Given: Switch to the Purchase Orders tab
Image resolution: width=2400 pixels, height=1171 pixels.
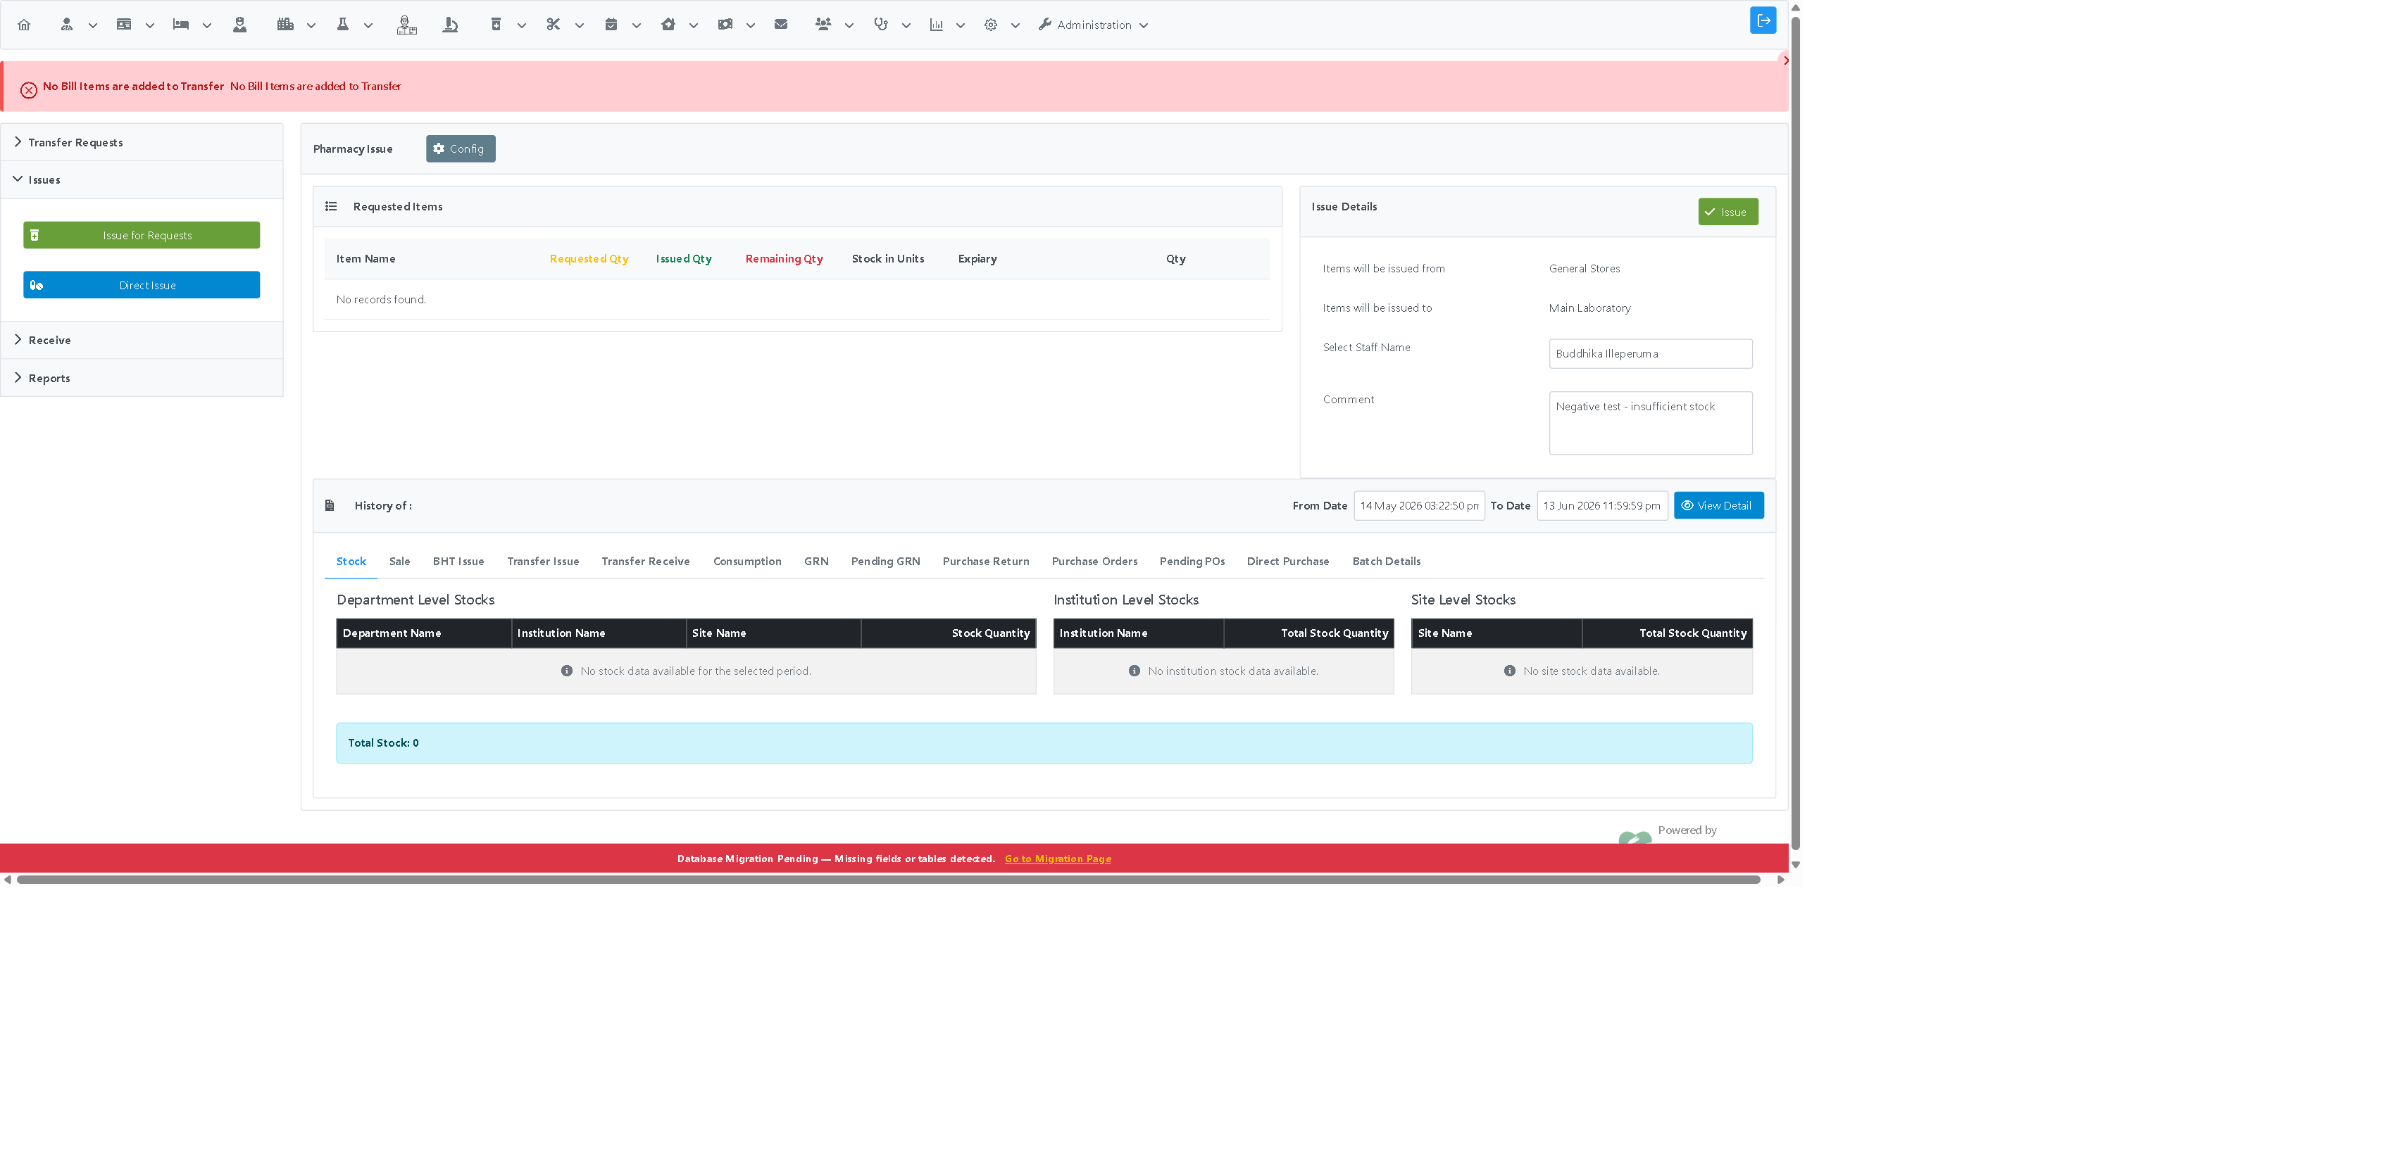Looking at the screenshot, I should 1095,562.
